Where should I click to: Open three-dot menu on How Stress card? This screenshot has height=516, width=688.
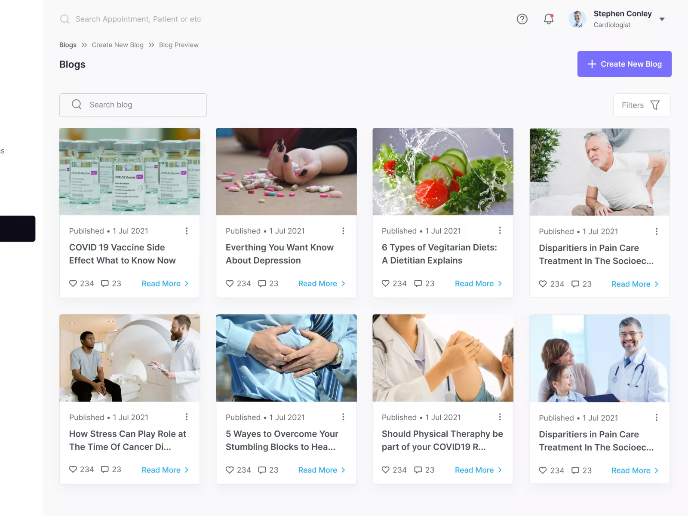pyautogui.click(x=187, y=417)
